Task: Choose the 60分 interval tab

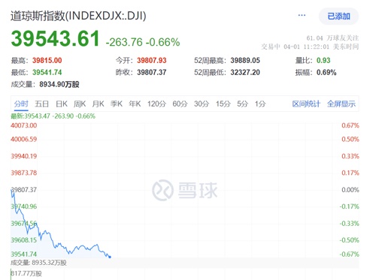Action: [x=180, y=104]
